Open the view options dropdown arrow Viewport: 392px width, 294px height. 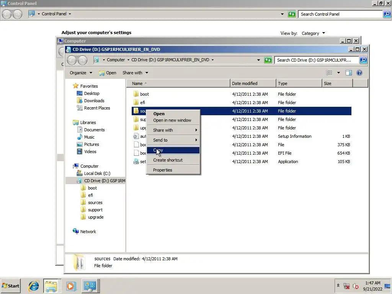pyautogui.click(x=338, y=73)
